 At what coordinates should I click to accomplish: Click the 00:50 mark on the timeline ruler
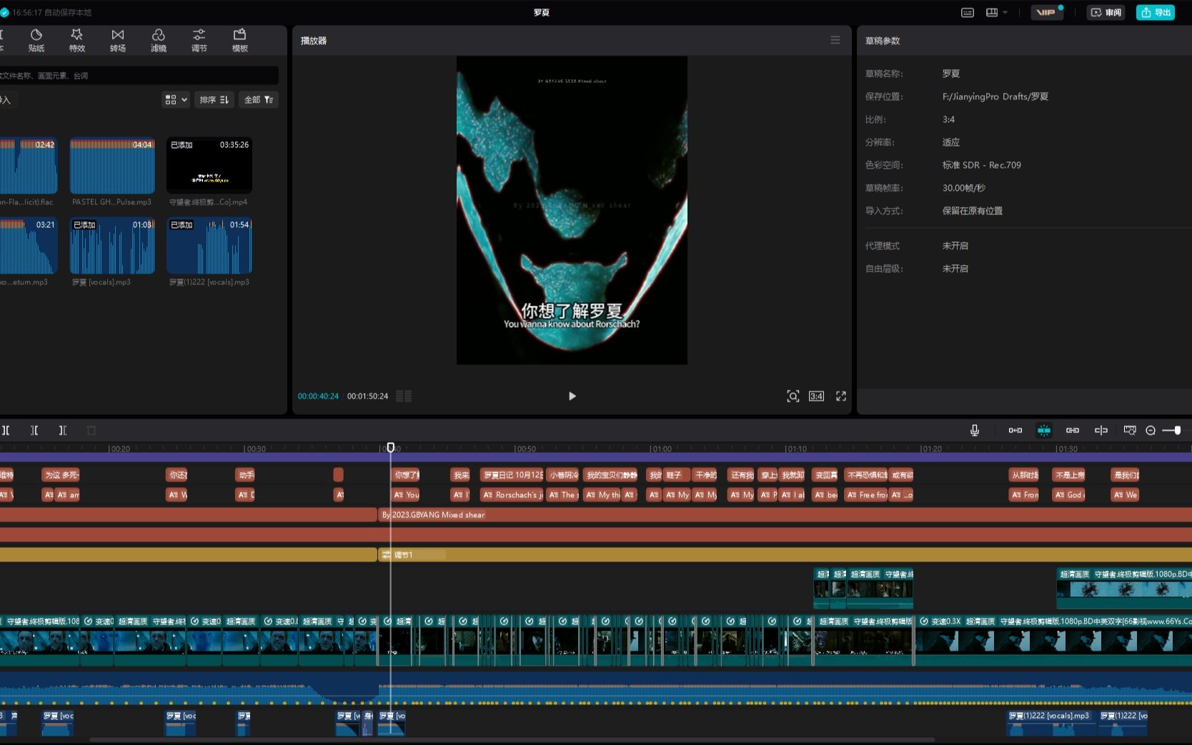pos(525,449)
